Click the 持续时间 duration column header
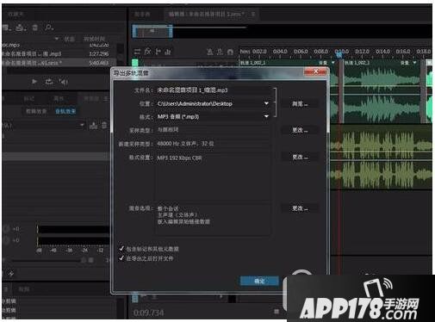Image resolution: width=435 pixels, height=322 pixels. pos(94,39)
